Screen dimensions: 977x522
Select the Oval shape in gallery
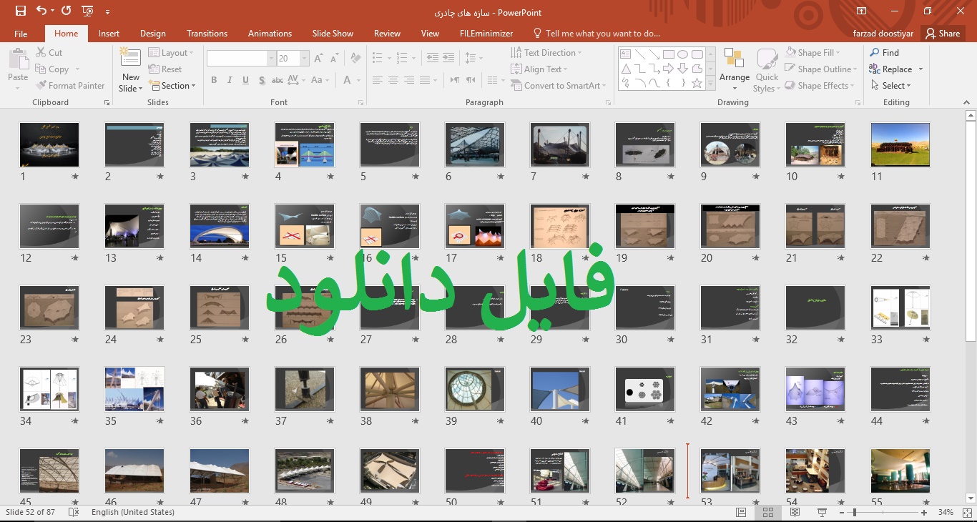click(x=683, y=54)
